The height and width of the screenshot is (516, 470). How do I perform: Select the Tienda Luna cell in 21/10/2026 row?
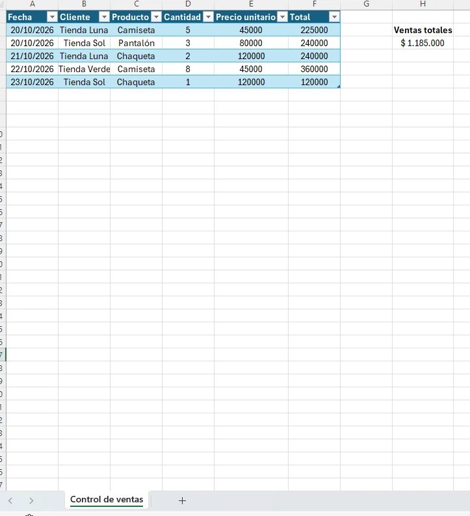pos(85,56)
